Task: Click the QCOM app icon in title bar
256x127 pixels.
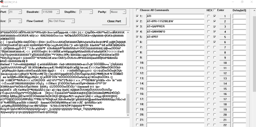Action: click(x=2, y=2)
